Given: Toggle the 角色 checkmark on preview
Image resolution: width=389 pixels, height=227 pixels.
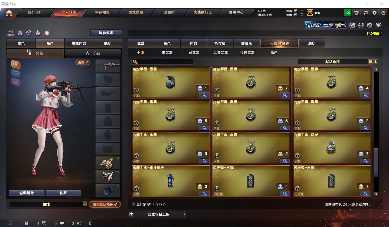Looking at the screenshot, I should pos(83,62).
